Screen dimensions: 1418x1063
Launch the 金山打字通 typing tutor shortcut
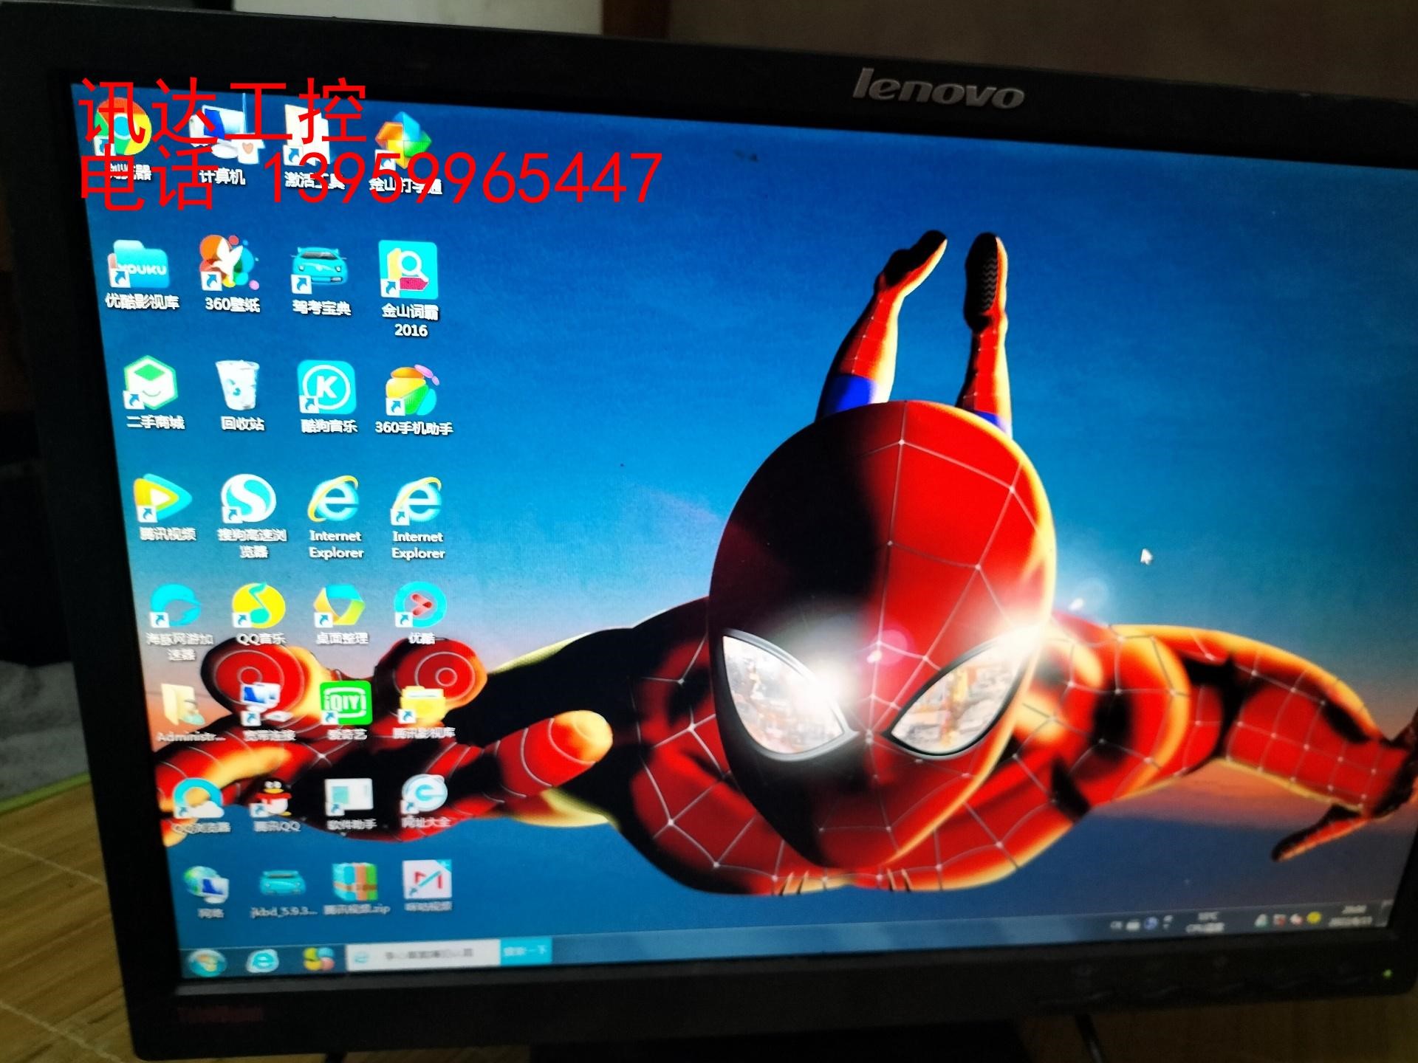[405, 154]
